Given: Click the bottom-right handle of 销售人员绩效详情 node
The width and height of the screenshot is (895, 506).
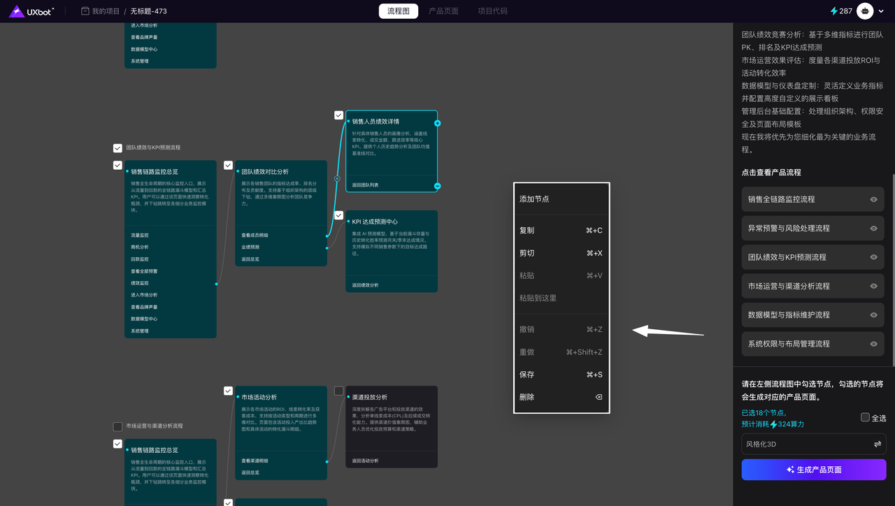Looking at the screenshot, I should tap(438, 186).
